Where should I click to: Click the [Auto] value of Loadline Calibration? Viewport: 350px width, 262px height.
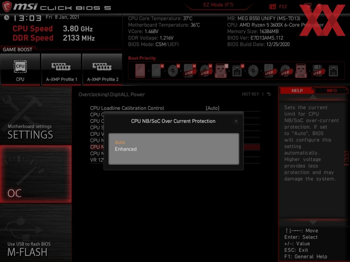pyautogui.click(x=212, y=108)
